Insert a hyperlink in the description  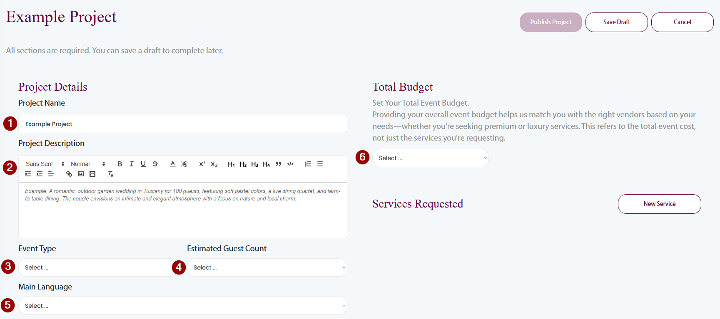69,174
